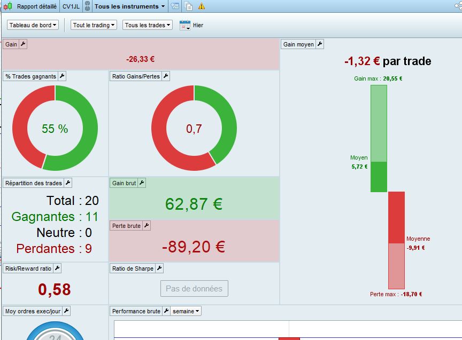462x340 pixels.
Task: Click the wrench icon of Gain brut
Action: tap(142, 183)
